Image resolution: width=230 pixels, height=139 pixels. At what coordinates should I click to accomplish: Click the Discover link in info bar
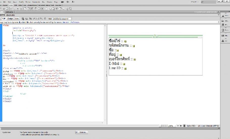coord(66,22)
